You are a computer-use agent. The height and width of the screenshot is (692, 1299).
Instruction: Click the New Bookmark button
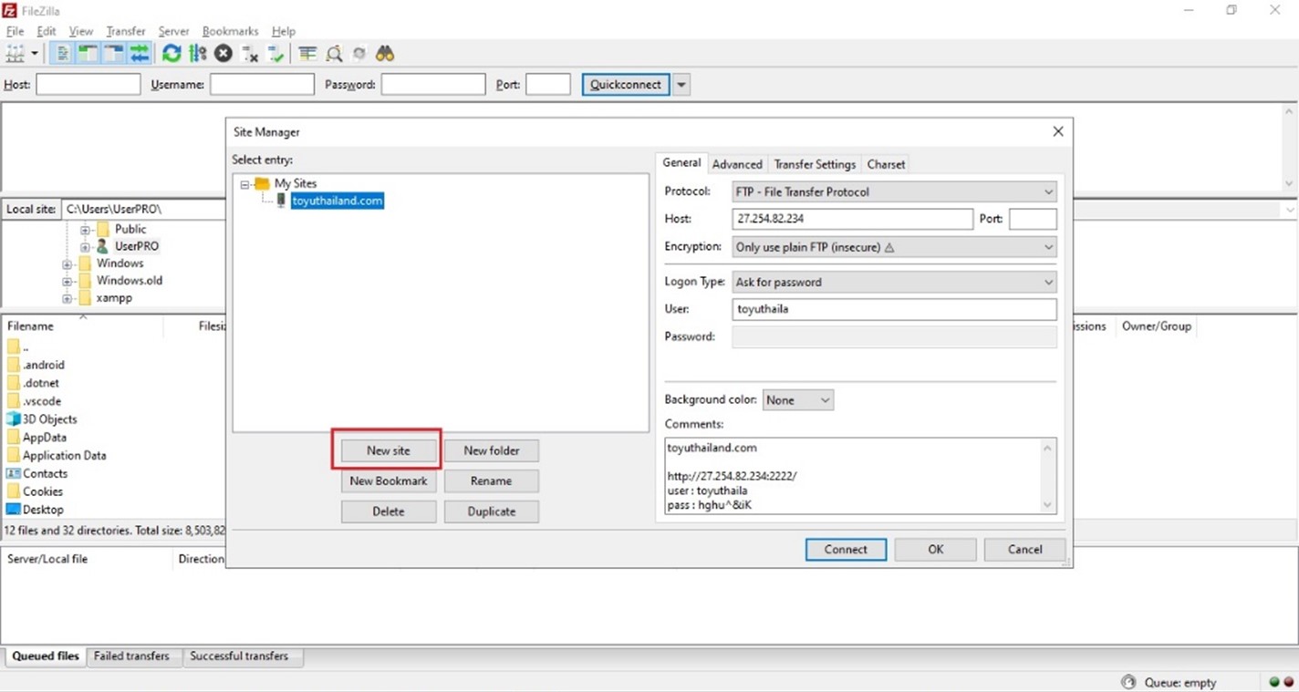(x=389, y=481)
